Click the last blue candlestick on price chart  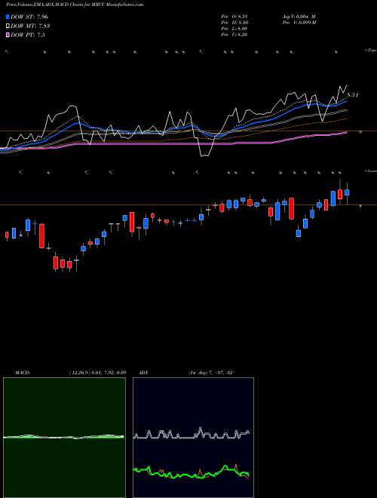pos(347,192)
